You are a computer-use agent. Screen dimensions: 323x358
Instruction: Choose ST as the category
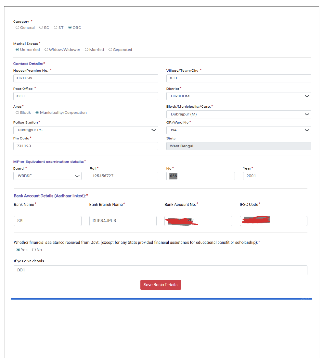point(55,28)
